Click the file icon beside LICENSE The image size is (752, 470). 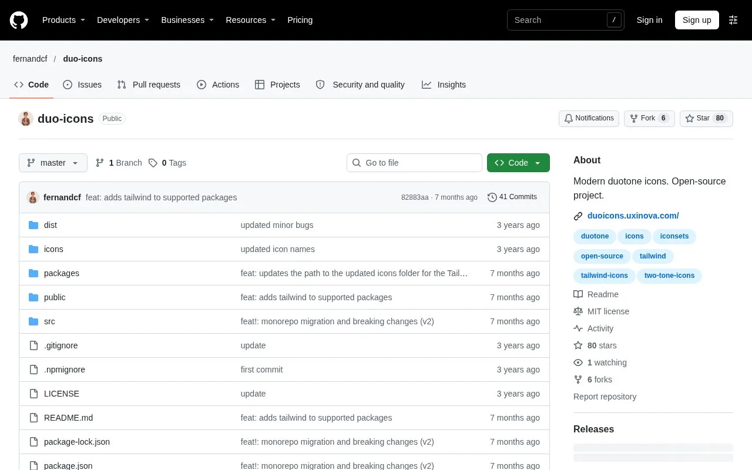point(33,394)
